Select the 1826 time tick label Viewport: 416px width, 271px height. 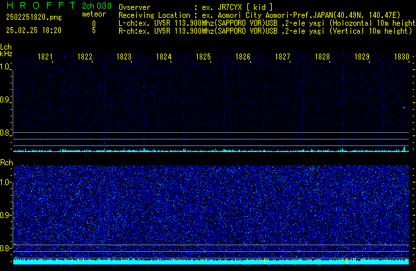click(x=243, y=57)
